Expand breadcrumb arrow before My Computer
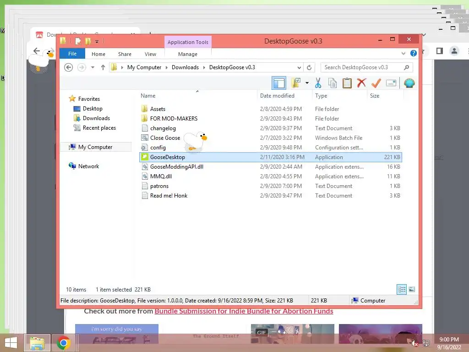This screenshot has height=352, width=469. [x=122, y=67]
